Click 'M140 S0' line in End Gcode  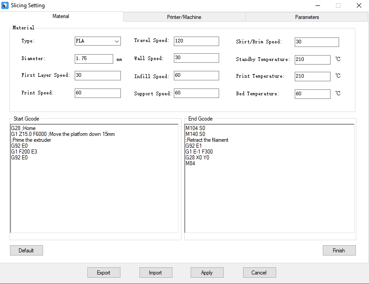tap(195, 134)
